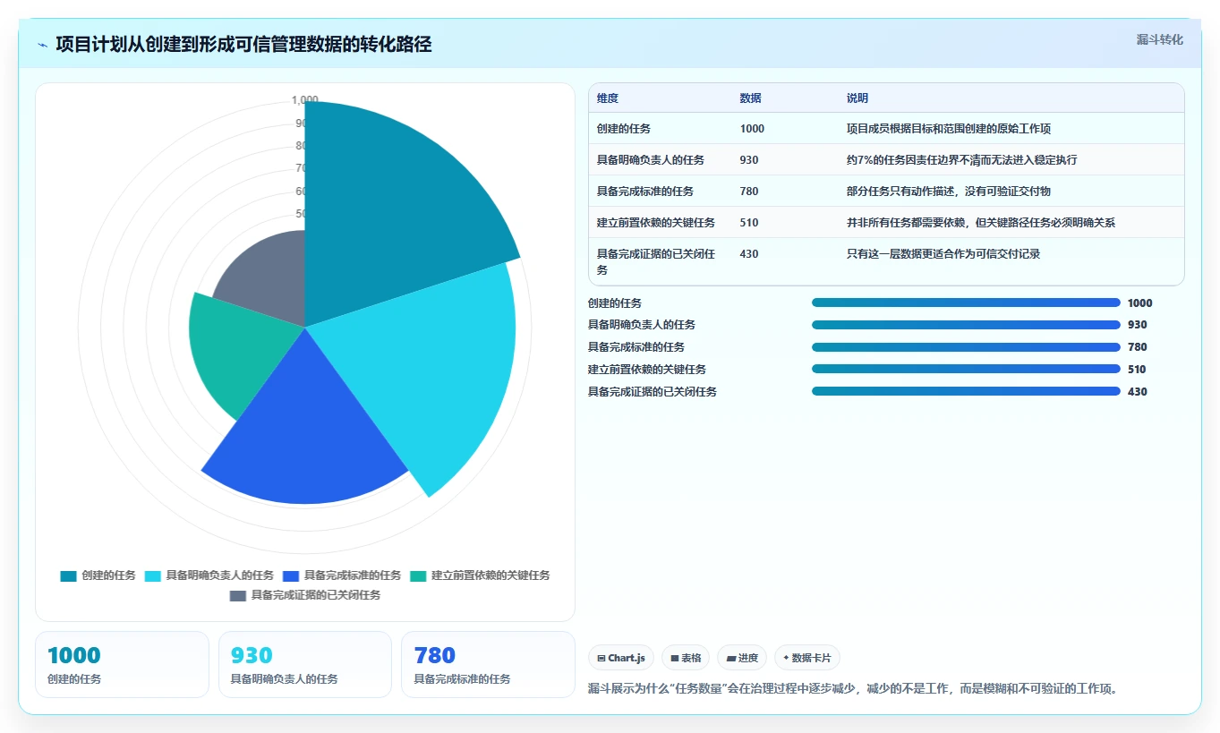Click the 具备完成标准的任务 label in the progress list
Screen dimensions: 1220x733
click(x=636, y=347)
